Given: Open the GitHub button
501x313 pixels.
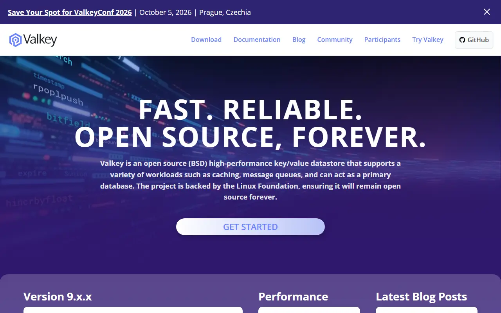Looking at the screenshot, I should 474,40.
